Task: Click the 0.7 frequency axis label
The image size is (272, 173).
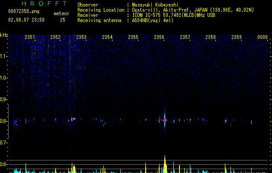Action: pyautogui.click(x=3, y=143)
